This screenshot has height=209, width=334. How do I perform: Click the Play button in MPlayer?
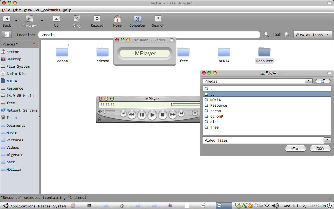pos(152,115)
